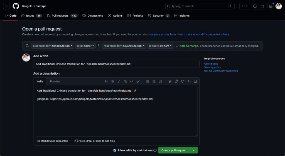Viewport: 285px width, 156px height.
Task: Open the Security policy link
Action: (212, 67)
